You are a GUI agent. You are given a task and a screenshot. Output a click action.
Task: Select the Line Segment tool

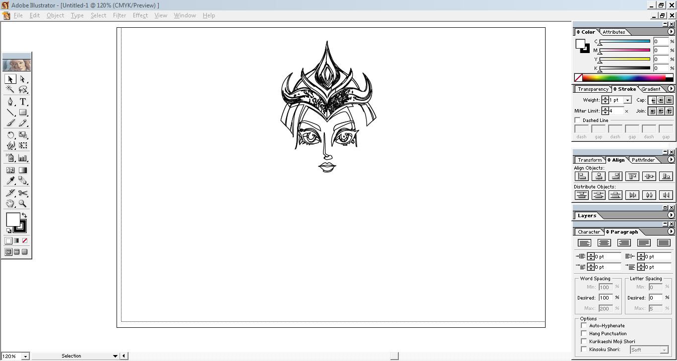pyautogui.click(x=10, y=113)
